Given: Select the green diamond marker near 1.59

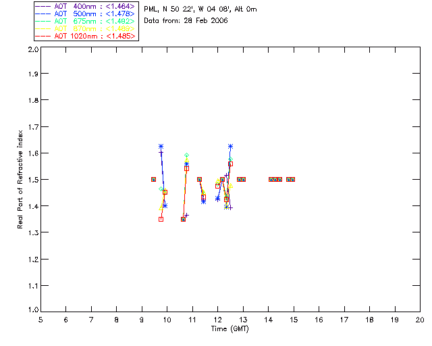Looking at the screenshot, I should 186,155.
